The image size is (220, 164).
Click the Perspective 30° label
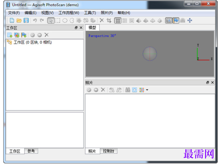[102, 36]
